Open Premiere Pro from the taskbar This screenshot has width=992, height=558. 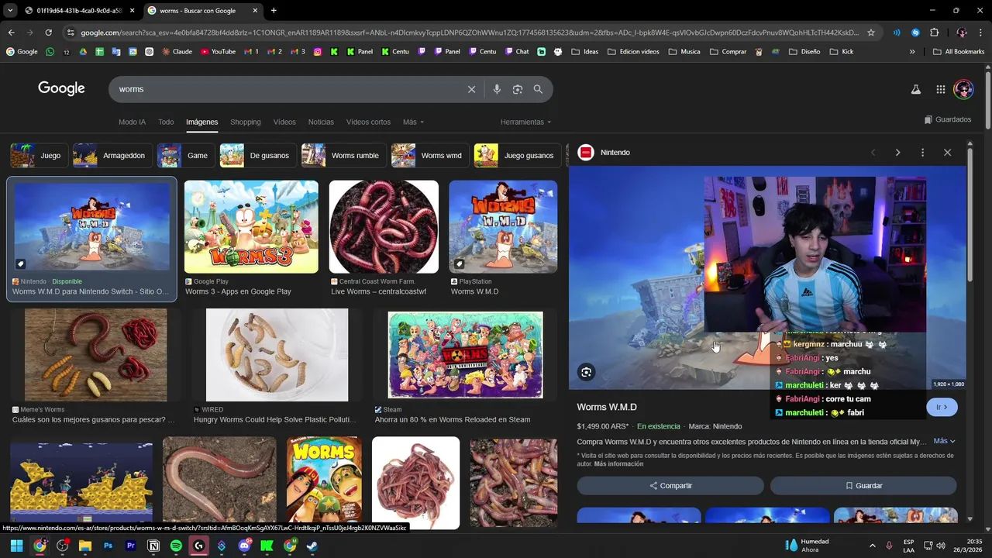click(130, 546)
